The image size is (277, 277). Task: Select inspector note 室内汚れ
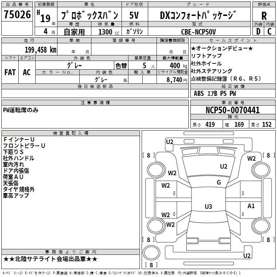pyautogui.click(x=14, y=164)
